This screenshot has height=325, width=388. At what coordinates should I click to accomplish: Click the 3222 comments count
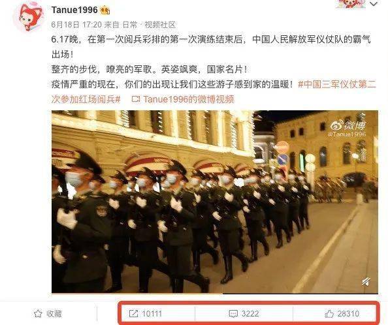point(250,314)
